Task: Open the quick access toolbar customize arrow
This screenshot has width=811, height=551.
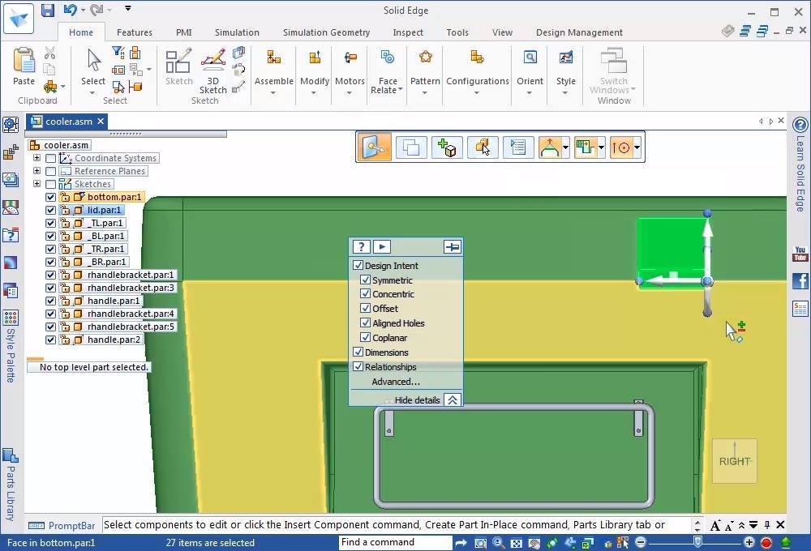Action: [x=128, y=8]
